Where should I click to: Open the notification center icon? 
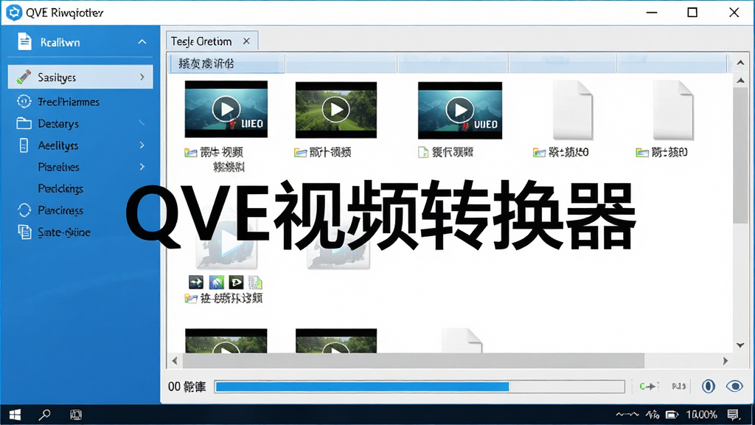click(x=734, y=415)
